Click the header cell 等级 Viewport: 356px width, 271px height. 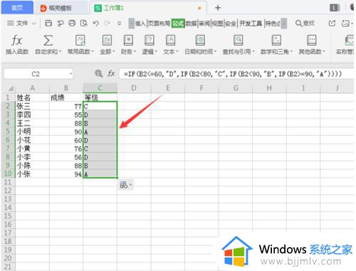point(100,97)
